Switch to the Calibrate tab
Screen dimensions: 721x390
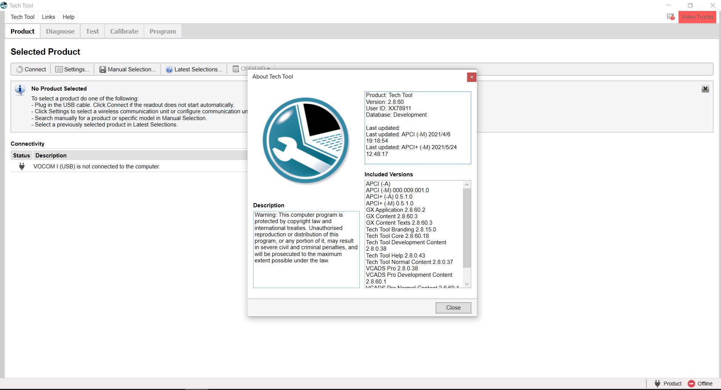click(x=124, y=31)
